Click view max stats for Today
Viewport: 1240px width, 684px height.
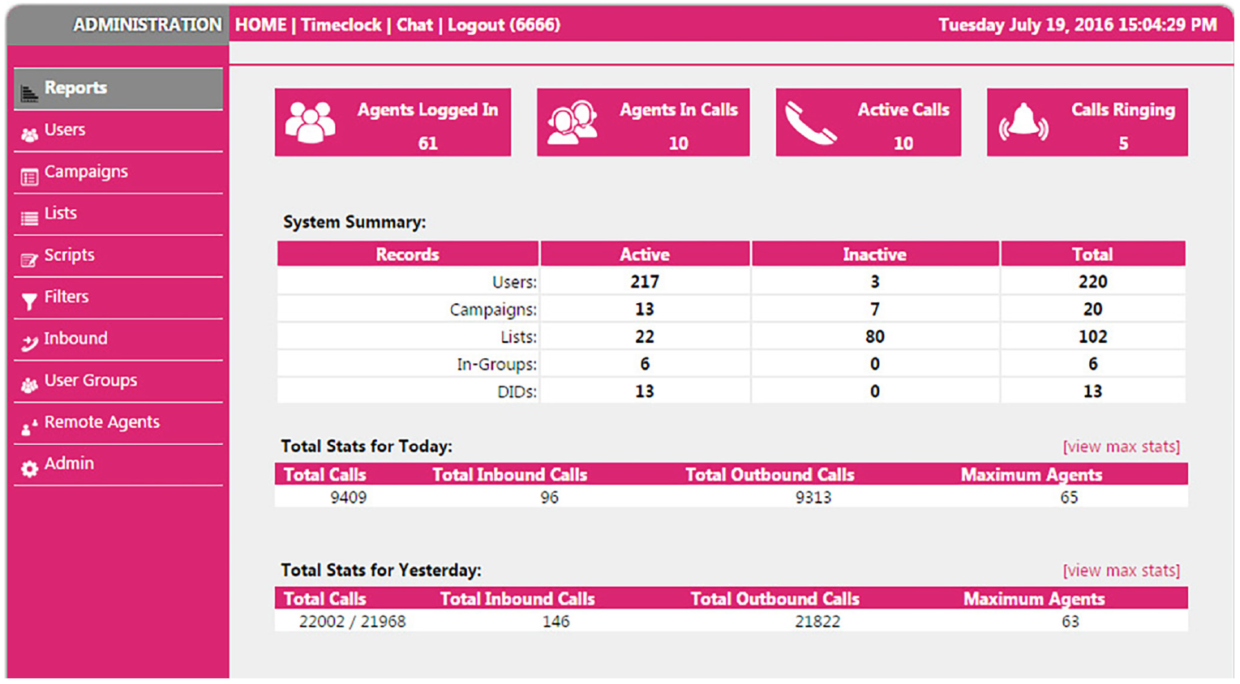pos(1121,447)
